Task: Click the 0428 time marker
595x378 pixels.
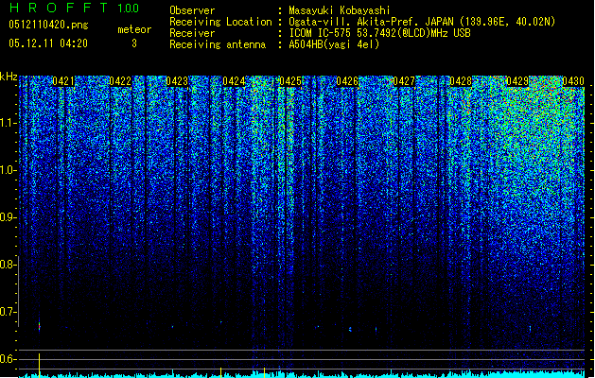Action: [461, 81]
